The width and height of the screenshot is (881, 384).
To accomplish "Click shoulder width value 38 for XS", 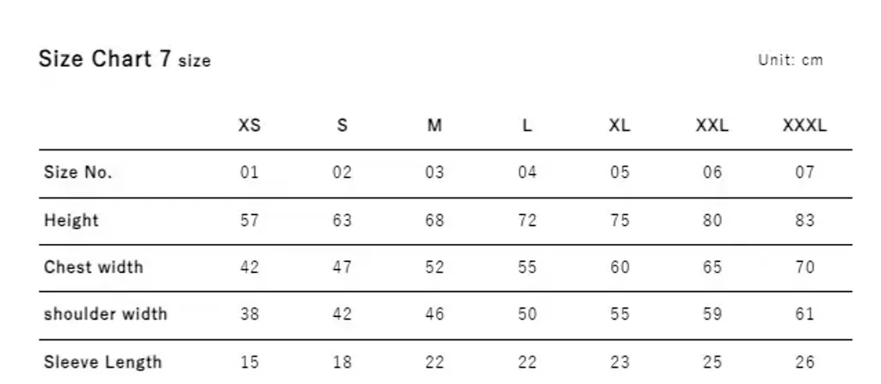I will (250, 314).
